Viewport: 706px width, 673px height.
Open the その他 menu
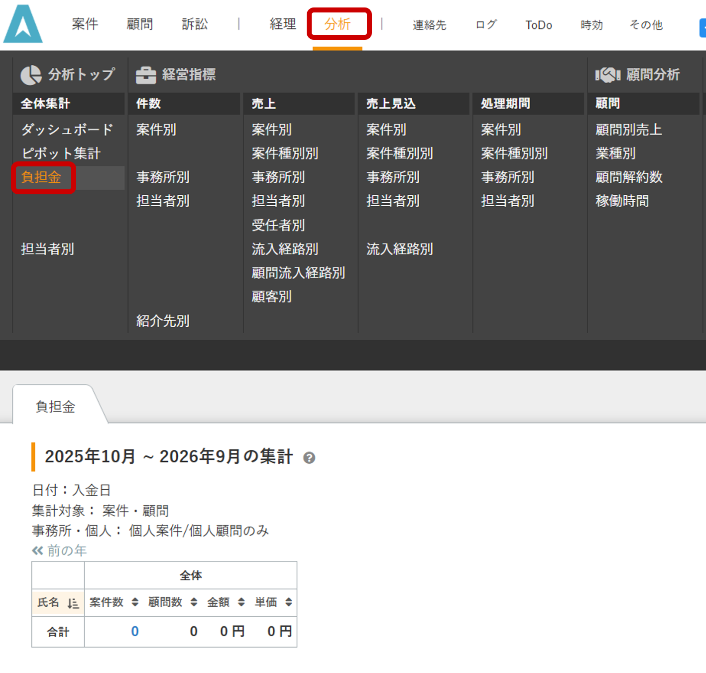646,25
